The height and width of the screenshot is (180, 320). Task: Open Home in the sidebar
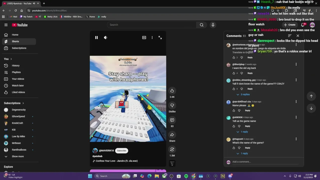pyautogui.click(x=19, y=35)
